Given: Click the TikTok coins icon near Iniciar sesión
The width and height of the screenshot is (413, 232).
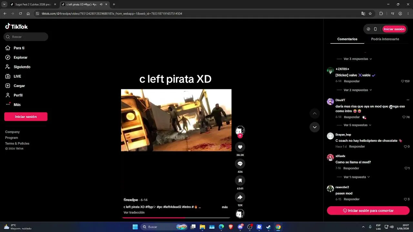Looking at the screenshot, I should pos(368,29).
